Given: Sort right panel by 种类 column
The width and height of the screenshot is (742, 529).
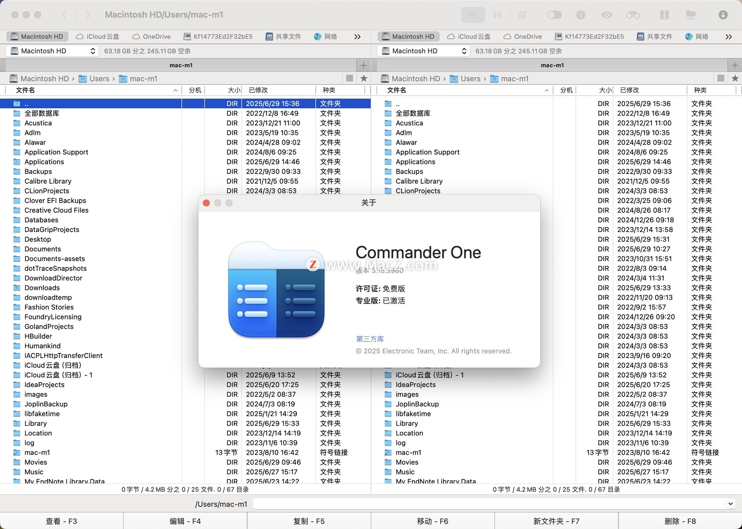Looking at the screenshot, I should click(x=711, y=90).
